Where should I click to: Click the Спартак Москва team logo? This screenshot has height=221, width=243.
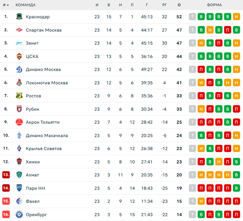click(19, 30)
